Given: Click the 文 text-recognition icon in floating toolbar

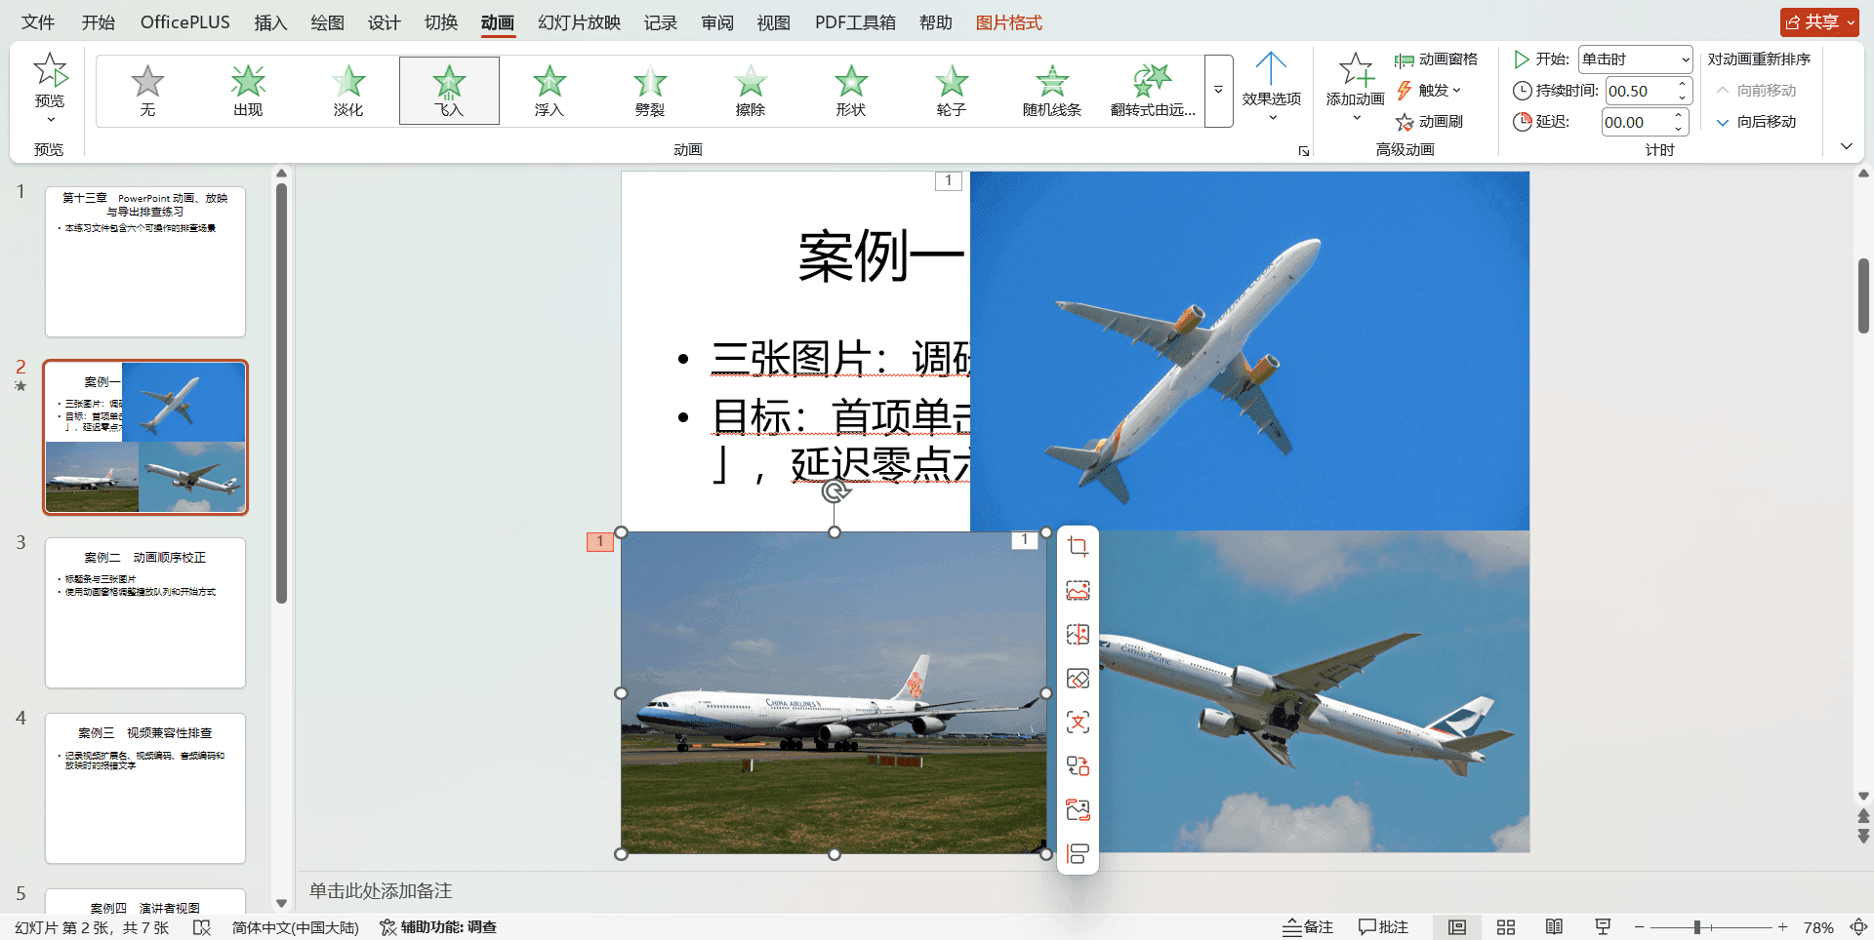Looking at the screenshot, I should click(1078, 723).
